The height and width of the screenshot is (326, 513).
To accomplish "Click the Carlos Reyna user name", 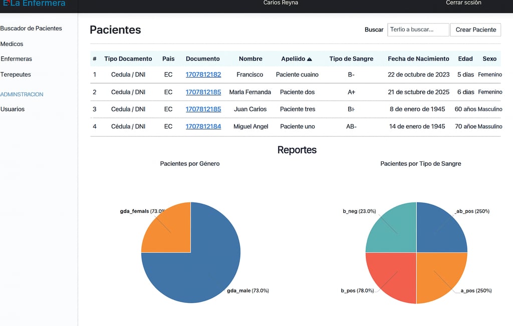I will 281,3.
